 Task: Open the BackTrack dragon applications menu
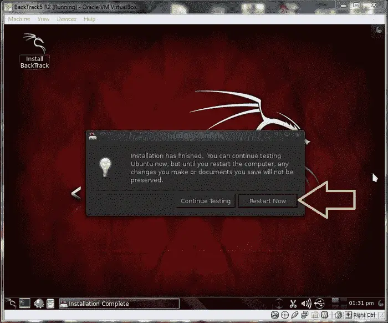[x=11, y=303]
